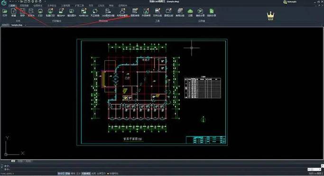324x176 pixels.
Task: Switch to the 布局2 layout tab
Action: click(28, 161)
